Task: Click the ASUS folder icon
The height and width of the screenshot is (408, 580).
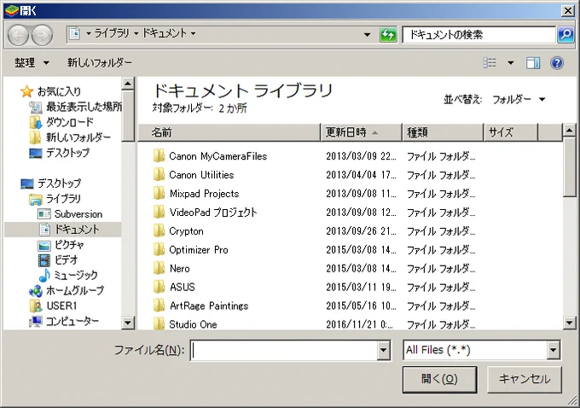Action: point(159,287)
